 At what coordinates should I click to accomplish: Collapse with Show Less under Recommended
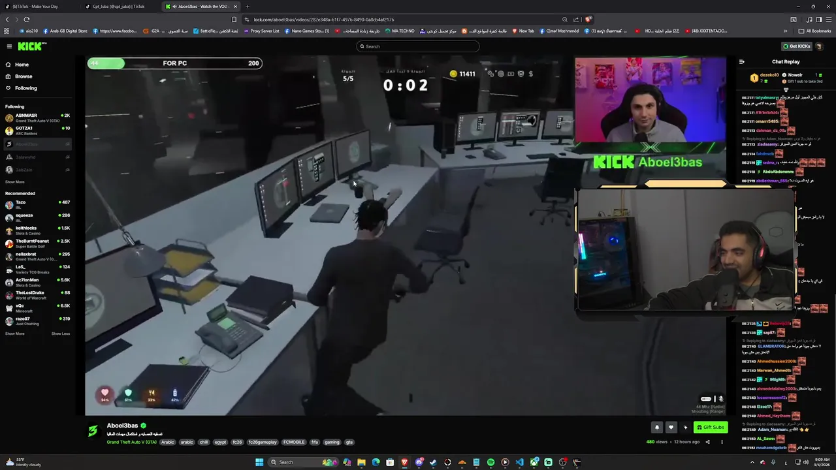(x=61, y=334)
